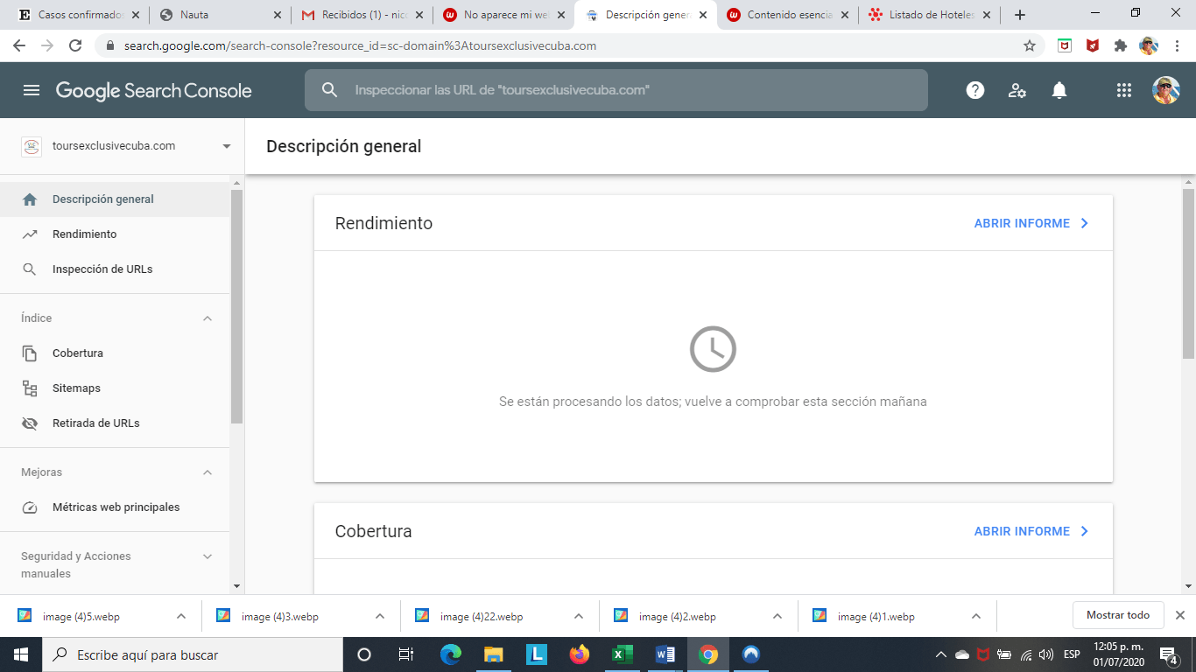This screenshot has height=672, width=1196.
Task: Click the Windows taskbar search box
Action: point(193,654)
